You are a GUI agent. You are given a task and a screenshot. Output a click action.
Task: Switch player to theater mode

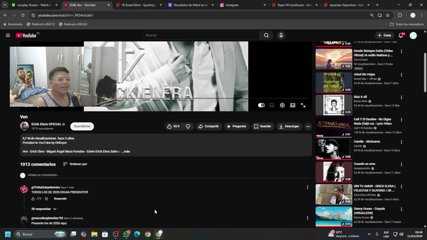pyautogui.click(x=293, y=105)
